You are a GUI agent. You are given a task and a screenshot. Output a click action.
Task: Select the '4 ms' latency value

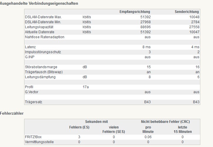pos(195,47)
